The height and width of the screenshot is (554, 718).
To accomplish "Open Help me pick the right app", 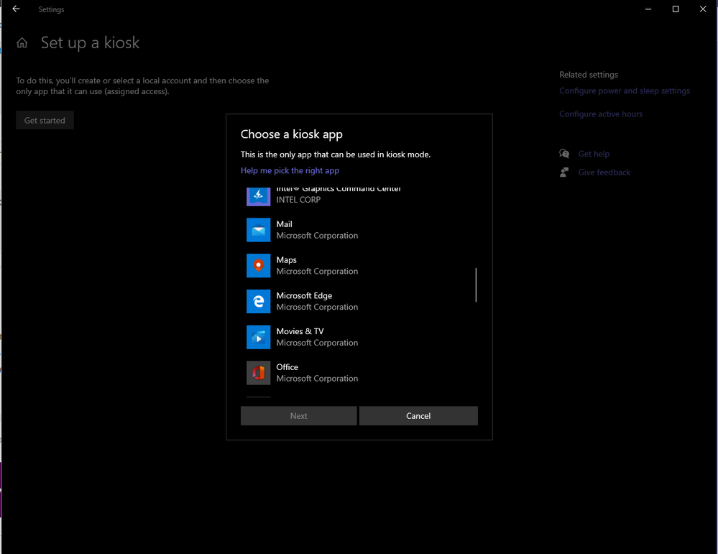I will 290,170.
